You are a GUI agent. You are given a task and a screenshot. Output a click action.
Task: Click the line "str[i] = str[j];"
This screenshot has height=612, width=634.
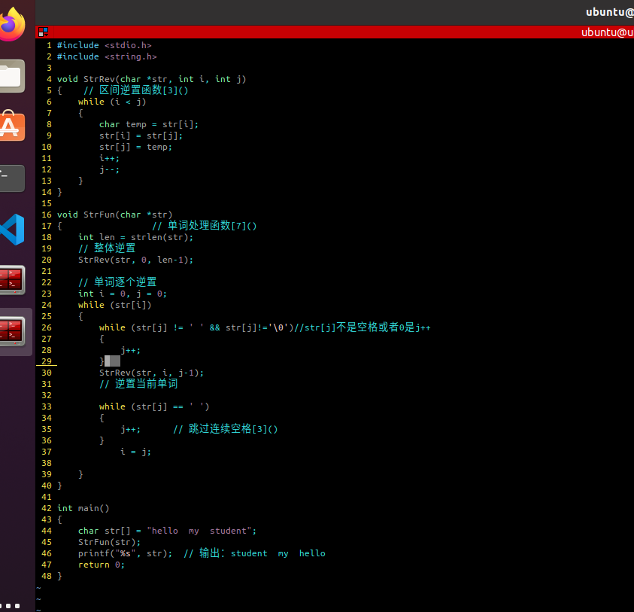(x=141, y=136)
